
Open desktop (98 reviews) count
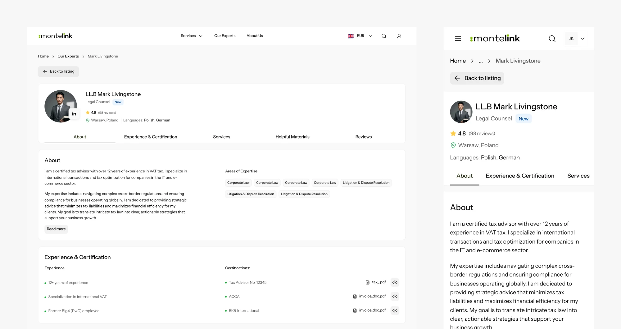(x=107, y=113)
